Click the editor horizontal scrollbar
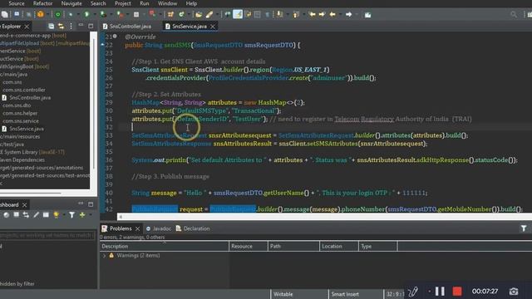Viewport: 532px width, 299px height. click(324, 217)
